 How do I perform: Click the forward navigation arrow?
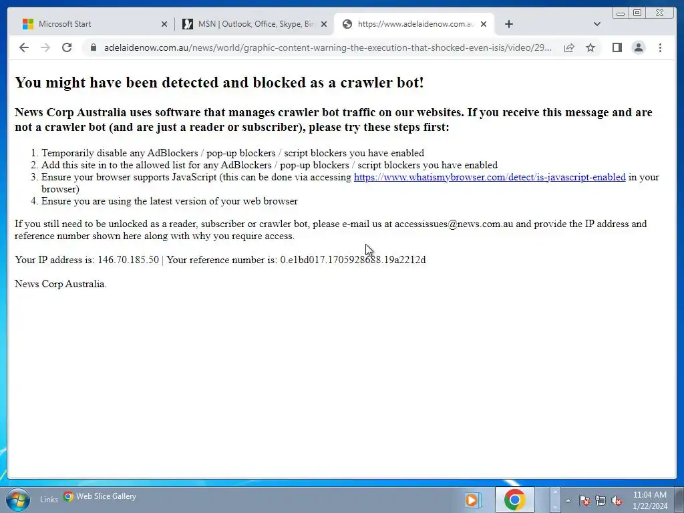45,47
